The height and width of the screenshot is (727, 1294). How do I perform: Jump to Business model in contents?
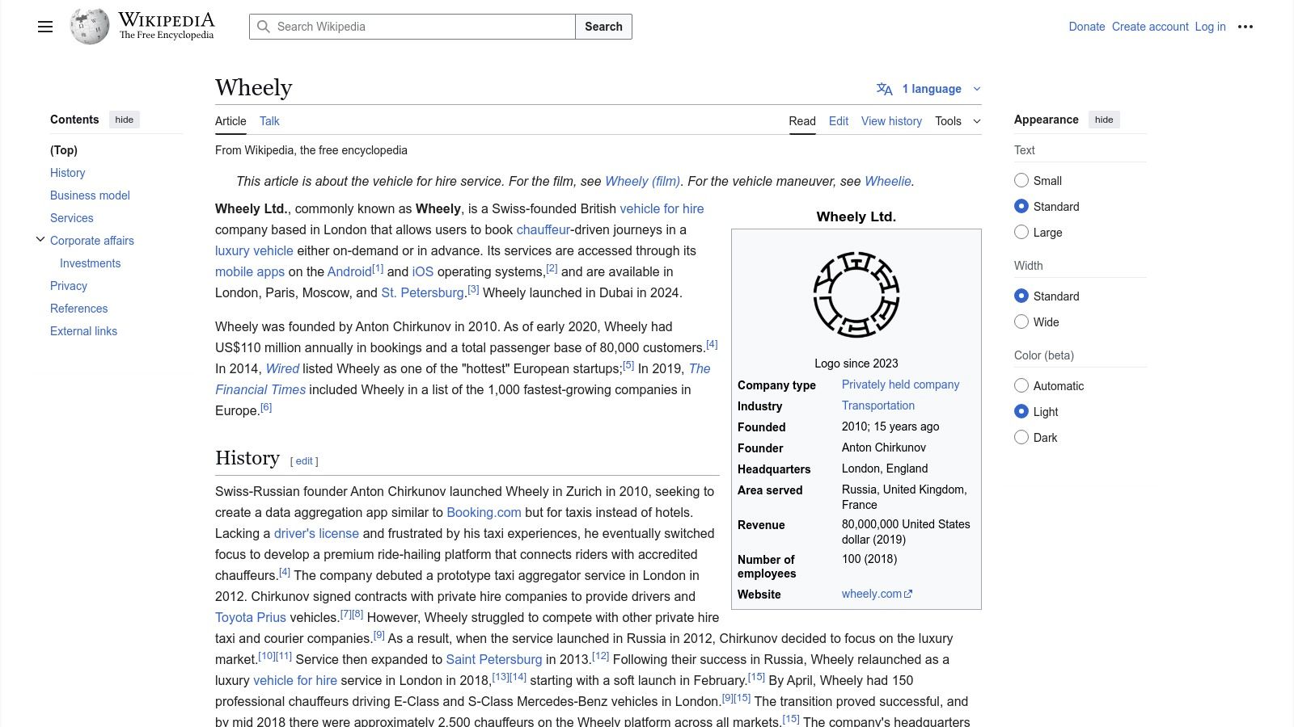tap(90, 195)
